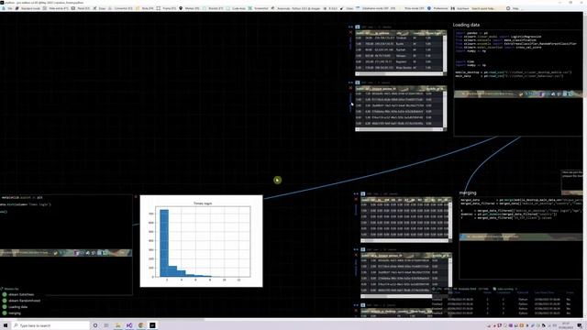Close the unique_person_id table near Loading data

point(350,88)
